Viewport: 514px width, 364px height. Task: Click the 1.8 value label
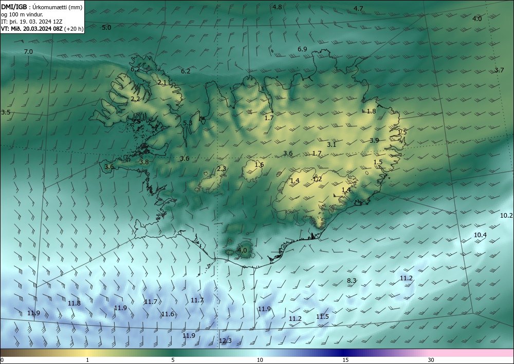click(371, 111)
